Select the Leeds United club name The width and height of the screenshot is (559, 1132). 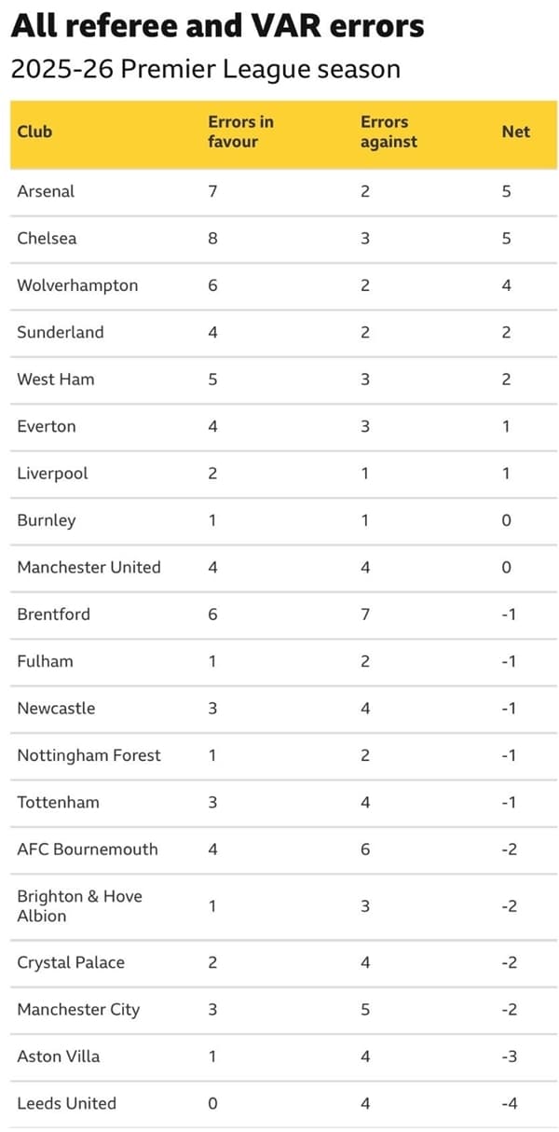[66, 1103]
